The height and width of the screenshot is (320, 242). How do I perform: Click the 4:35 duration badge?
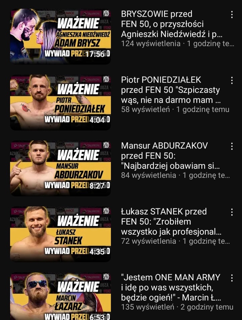click(x=97, y=252)
